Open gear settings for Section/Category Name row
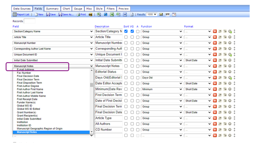Screen dimensions: 259x147 pos(230,31)
